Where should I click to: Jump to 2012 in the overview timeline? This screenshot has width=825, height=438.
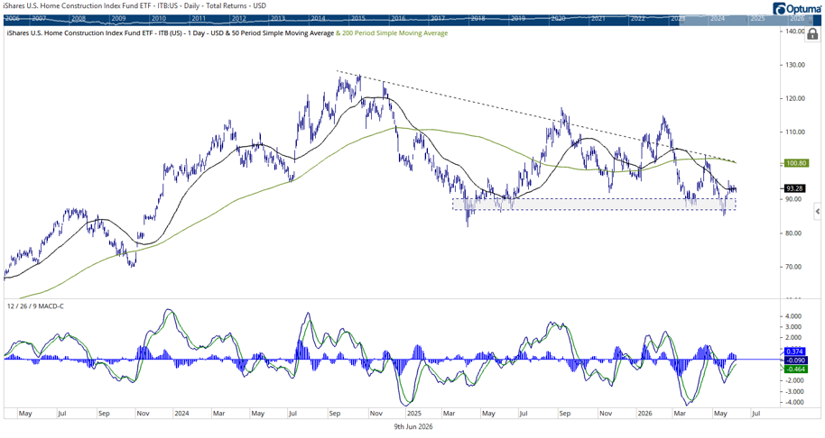pyautogui.click(x=238, y=18)
